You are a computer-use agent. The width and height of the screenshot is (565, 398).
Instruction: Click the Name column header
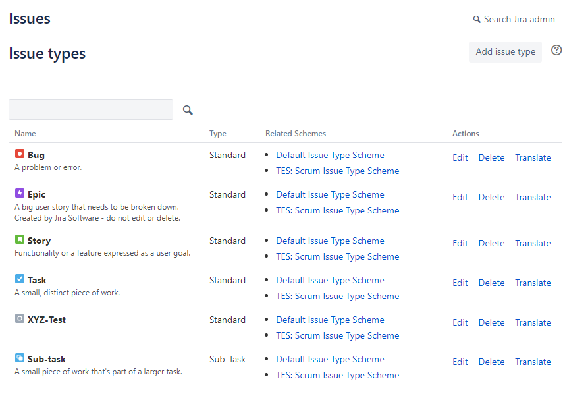(25, 134)
